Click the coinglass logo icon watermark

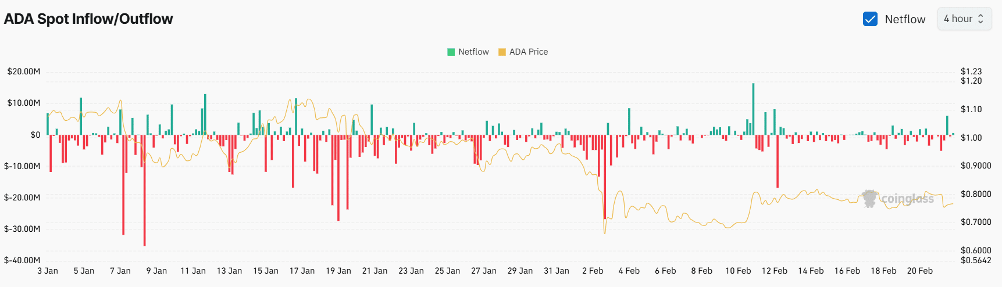[x=869, y=199]
